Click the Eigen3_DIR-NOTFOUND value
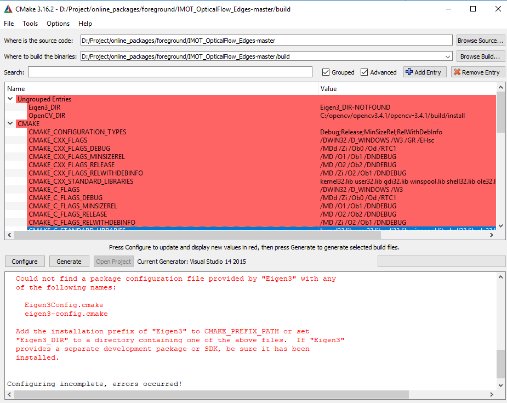Image resolution: width=507 pixels, height=403 pixels. [355, 107]
